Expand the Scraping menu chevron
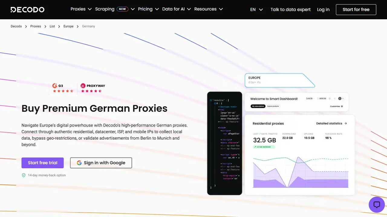Viewport: 387px width, 217px height. [133, 9]
